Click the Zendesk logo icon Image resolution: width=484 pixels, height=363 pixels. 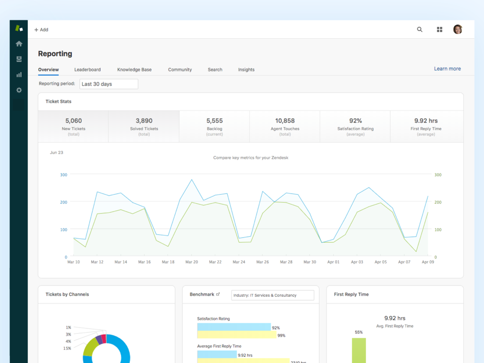click(19, 28)
